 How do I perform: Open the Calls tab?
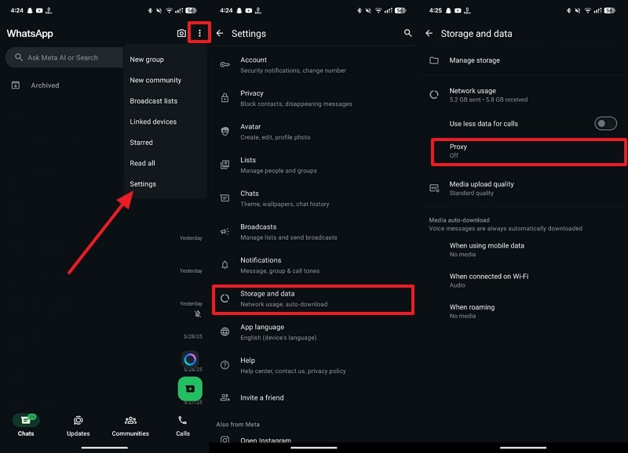pyautogui.click(x=182, y=425)
